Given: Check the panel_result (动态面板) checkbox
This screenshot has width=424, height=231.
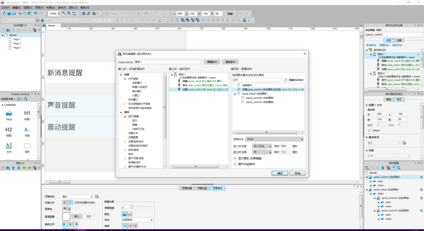Looking at the screenshot, I should pos(239,94).
